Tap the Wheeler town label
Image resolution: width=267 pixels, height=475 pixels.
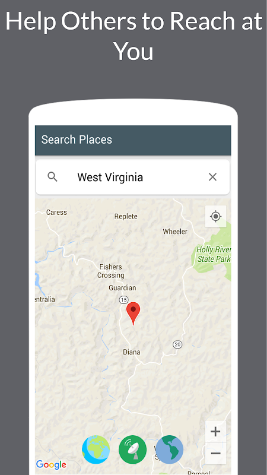pos(175,232)
